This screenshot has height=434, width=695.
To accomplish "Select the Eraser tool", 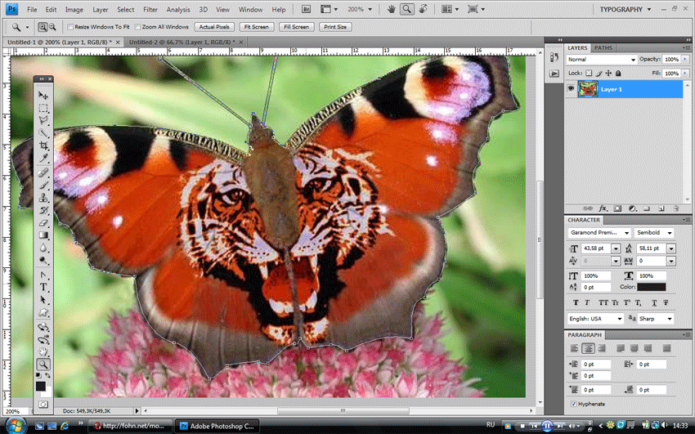I will [43, 223].
